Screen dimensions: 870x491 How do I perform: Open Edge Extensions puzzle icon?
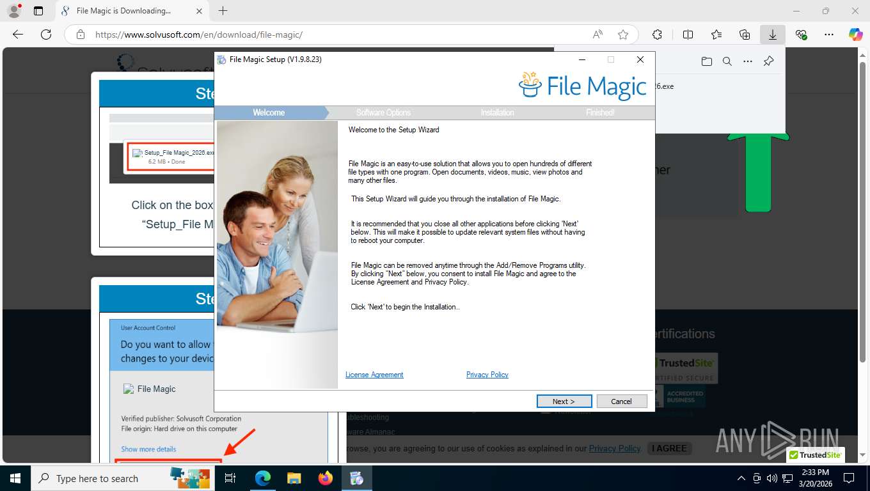tap(657, 35)
